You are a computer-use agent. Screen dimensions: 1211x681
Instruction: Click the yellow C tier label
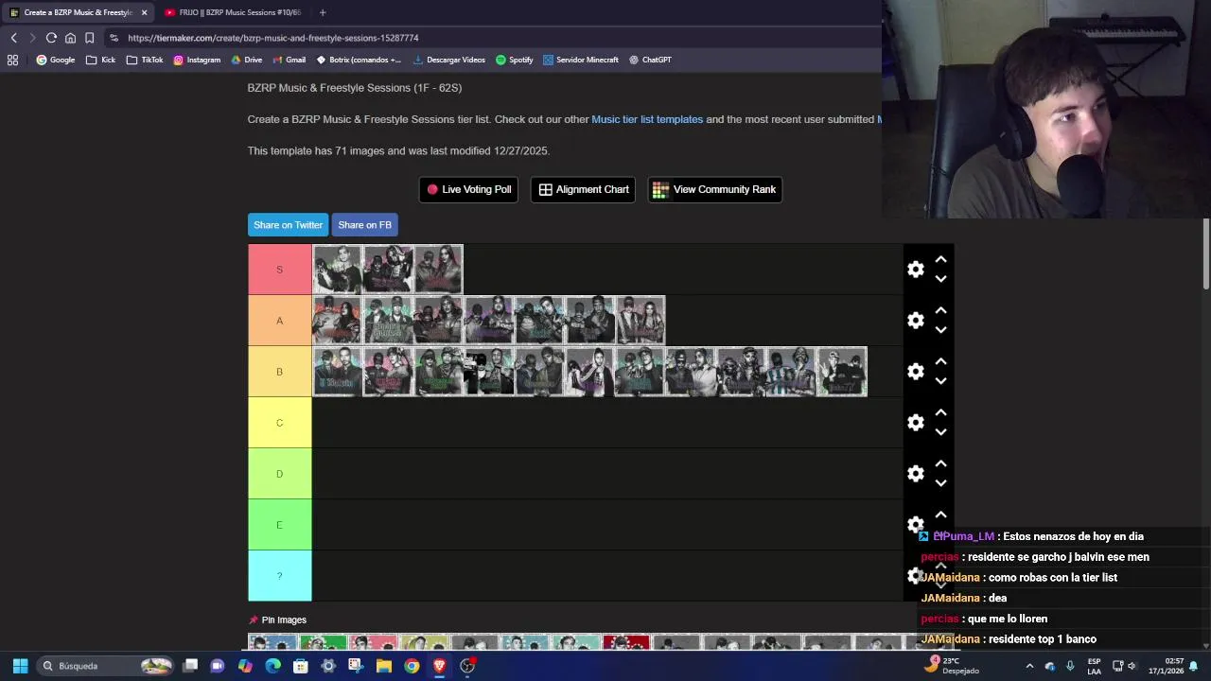click(x=279, y=423)
